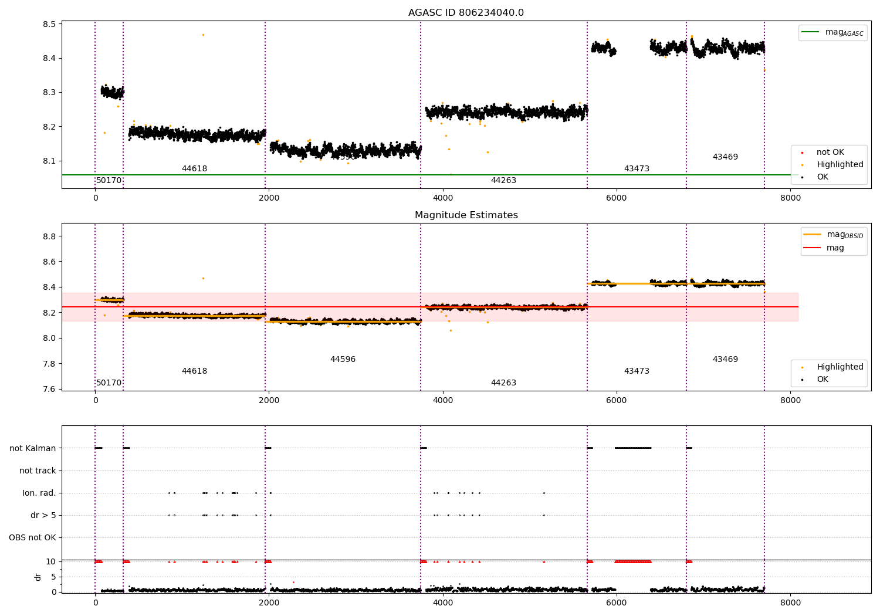Click the 8000 x-axis tick under bottom plot
880x616 pixels.
[790, 603]
